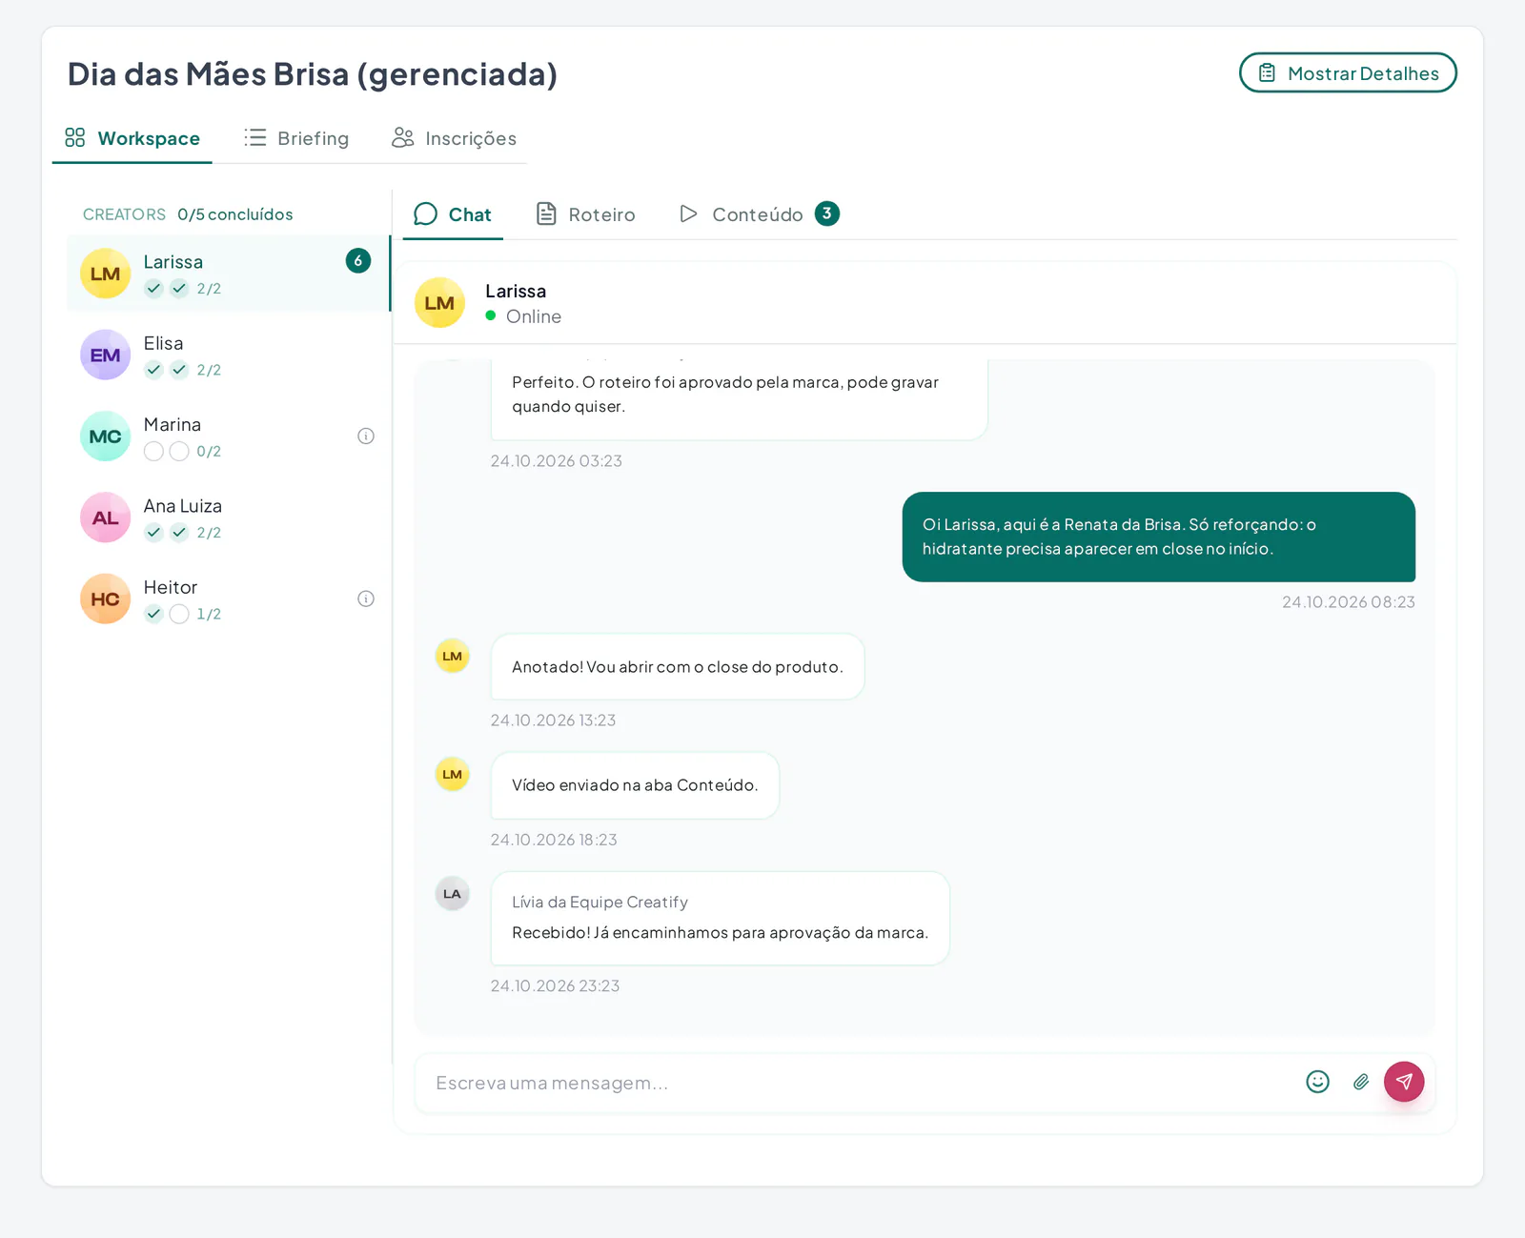The height and width of the screenshot is (1238, 1525).
Task: Open the Conteúdo tab
Action: click(x=759, y=214)
